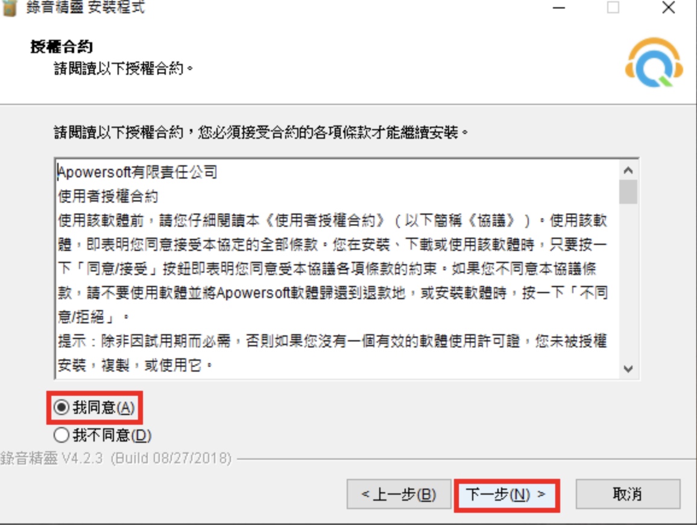Click the installer icon in title bar

(9, 8)
